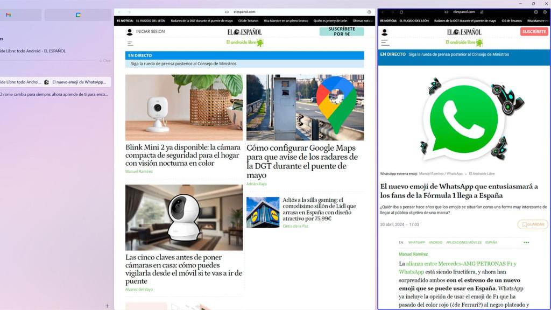Click the GUARDAR save button
Image resolution: width=551 pixels, height=310 pixels.
pos(533,224)
